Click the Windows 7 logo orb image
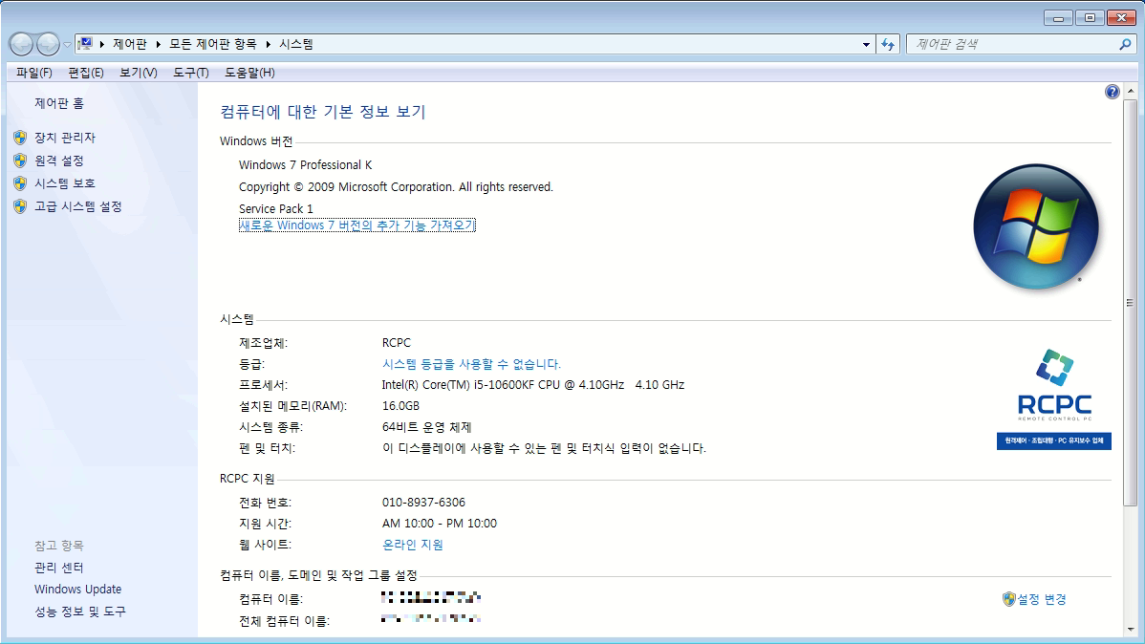1145x644 pixels. pos(1036,226)
